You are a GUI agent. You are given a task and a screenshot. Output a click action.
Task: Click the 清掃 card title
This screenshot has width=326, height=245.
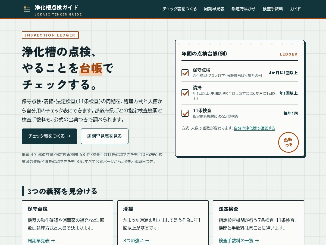pyautogui.click(x=128, y=209)
